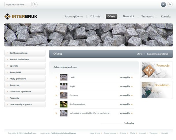Click the 'do góry' scroll-up link
Screen dimensions: 176x140
point(130,123)
